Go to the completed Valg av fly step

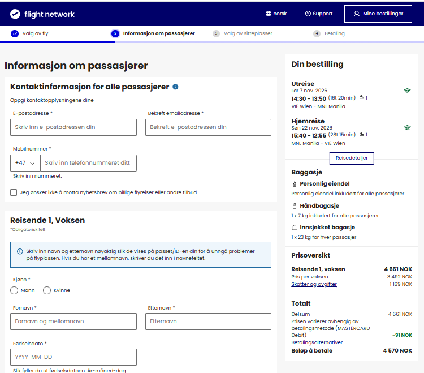point(29,33)
